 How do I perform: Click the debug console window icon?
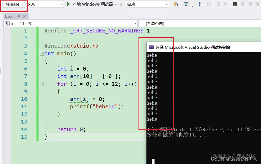pos(152,47)
